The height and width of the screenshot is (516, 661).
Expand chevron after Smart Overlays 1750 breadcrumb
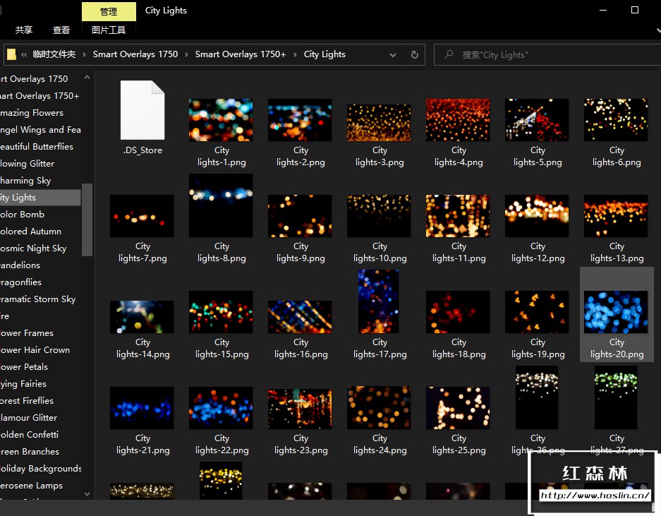(186, 54)
